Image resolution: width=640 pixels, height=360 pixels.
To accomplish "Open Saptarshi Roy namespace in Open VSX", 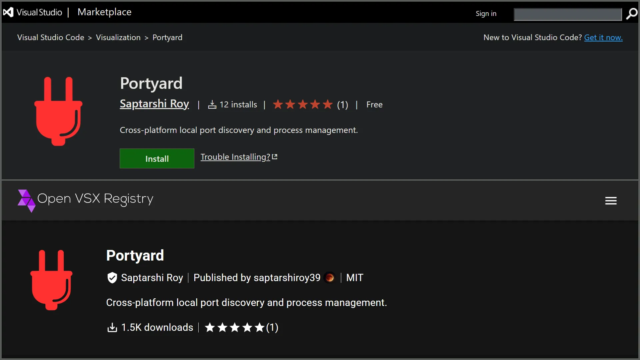I will (152, 278).
